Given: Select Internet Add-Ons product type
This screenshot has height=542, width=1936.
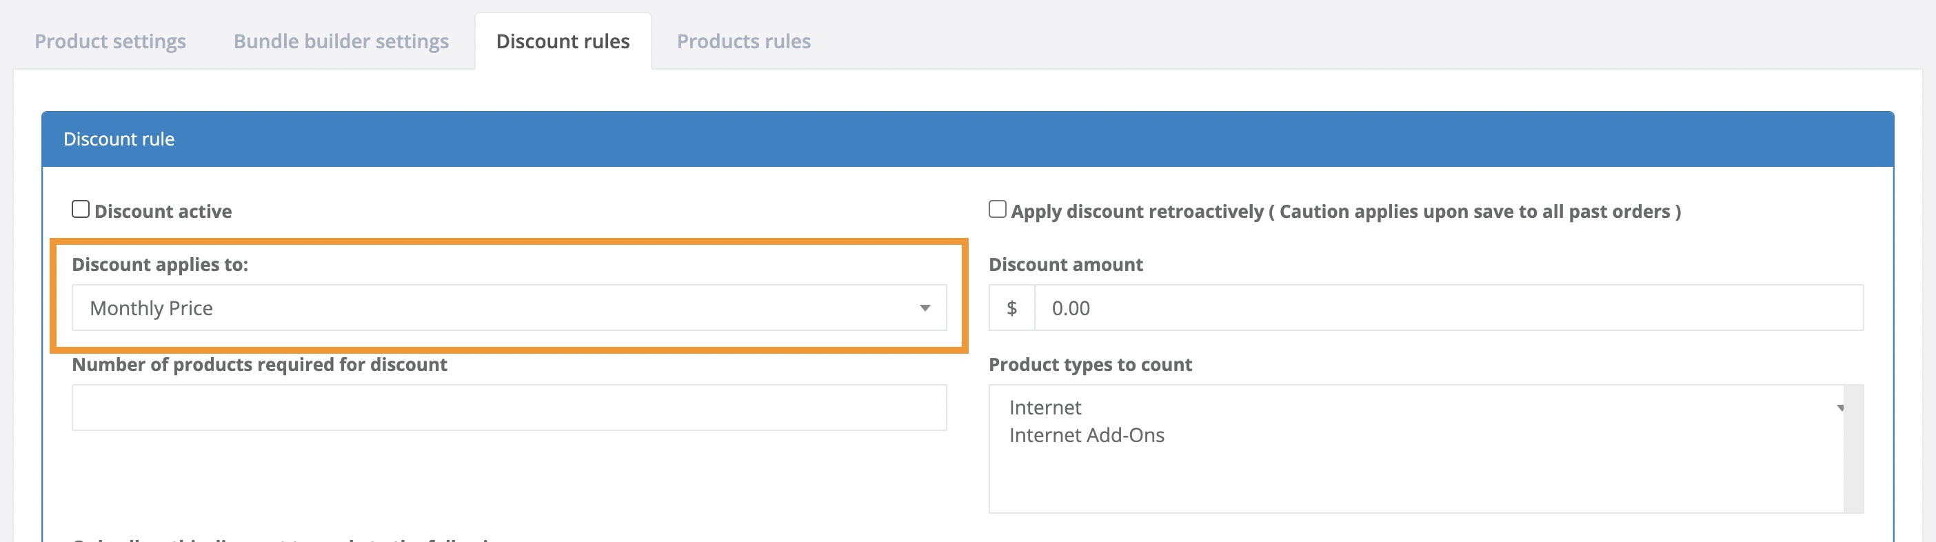Looking at the screenshot, I should click(1086, 435).
